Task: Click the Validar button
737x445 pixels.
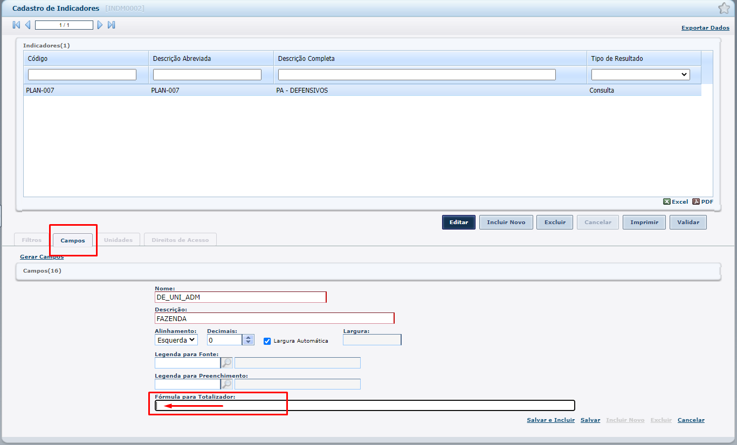Action: pos(688,222)
